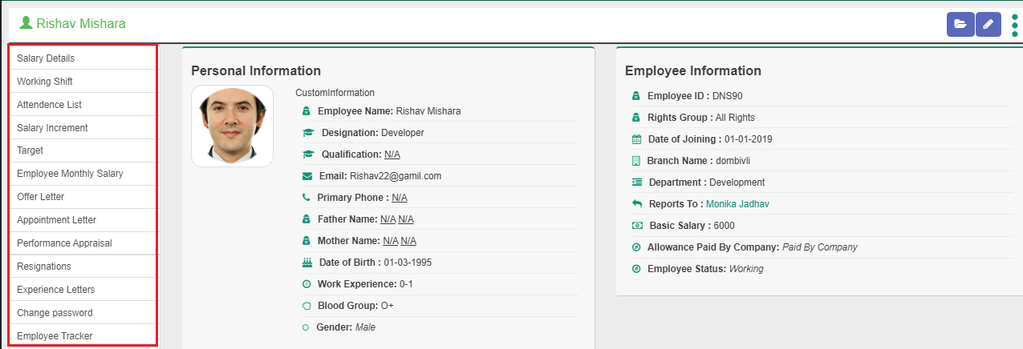
Task: Click the building icon beside Branch Name
Action: [637, 161]
